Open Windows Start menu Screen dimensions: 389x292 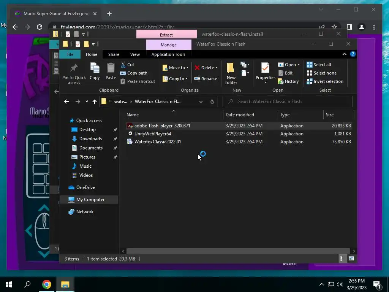point(9,284)
